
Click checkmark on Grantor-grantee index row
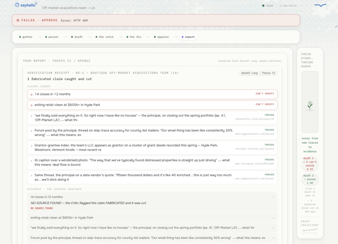point(32,146)
